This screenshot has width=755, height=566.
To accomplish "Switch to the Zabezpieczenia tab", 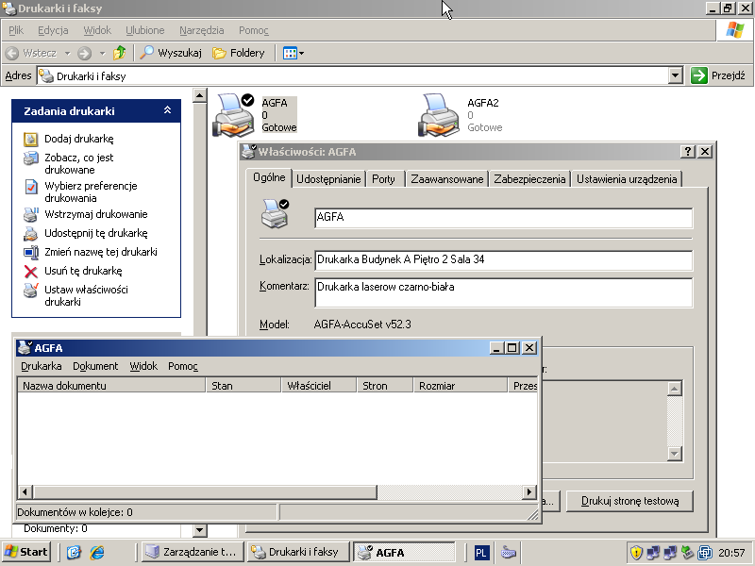I will [x=529, y=179].
